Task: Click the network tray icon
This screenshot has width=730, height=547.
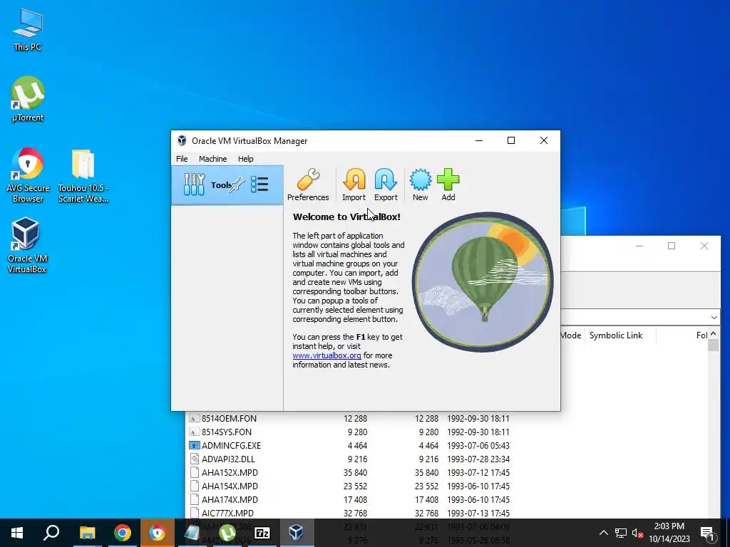Action: pos(621,533)
